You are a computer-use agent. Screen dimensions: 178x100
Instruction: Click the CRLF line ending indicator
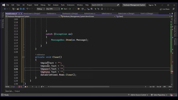click(170, 87)
